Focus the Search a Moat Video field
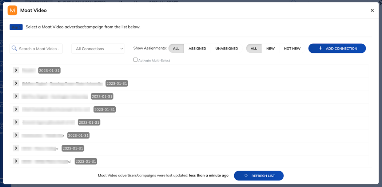382x187 pixels. pos(36,49)
